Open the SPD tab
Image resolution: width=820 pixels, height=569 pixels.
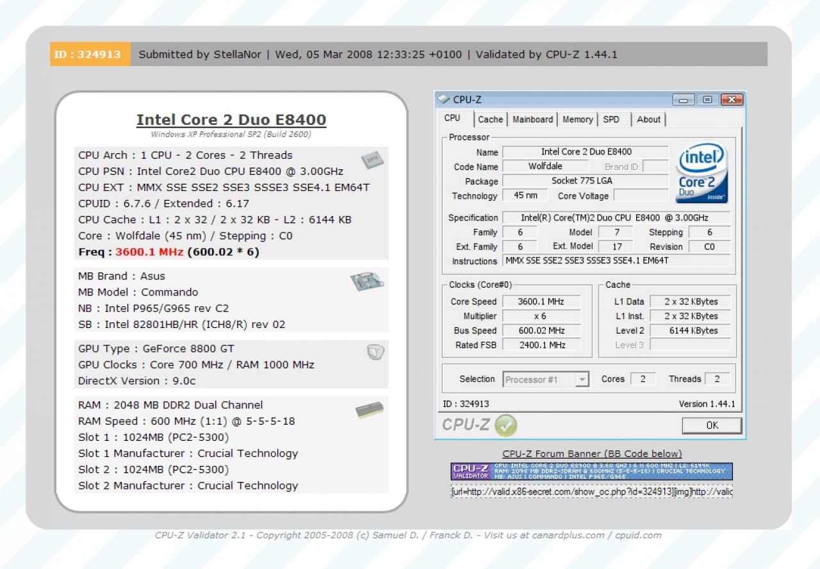pos(612,119)
